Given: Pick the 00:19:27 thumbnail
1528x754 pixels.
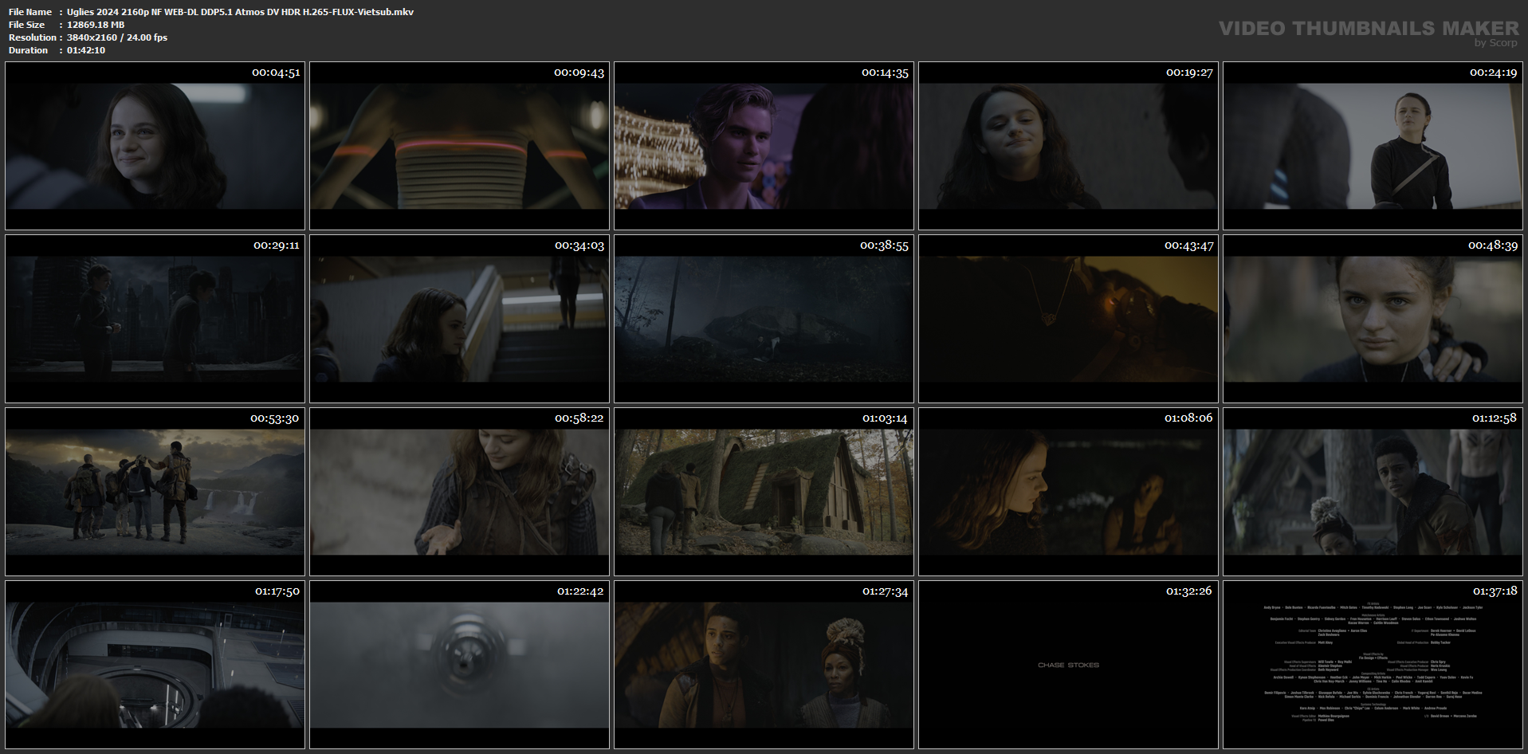Looking at the screenshot, I should [1068, 146].
